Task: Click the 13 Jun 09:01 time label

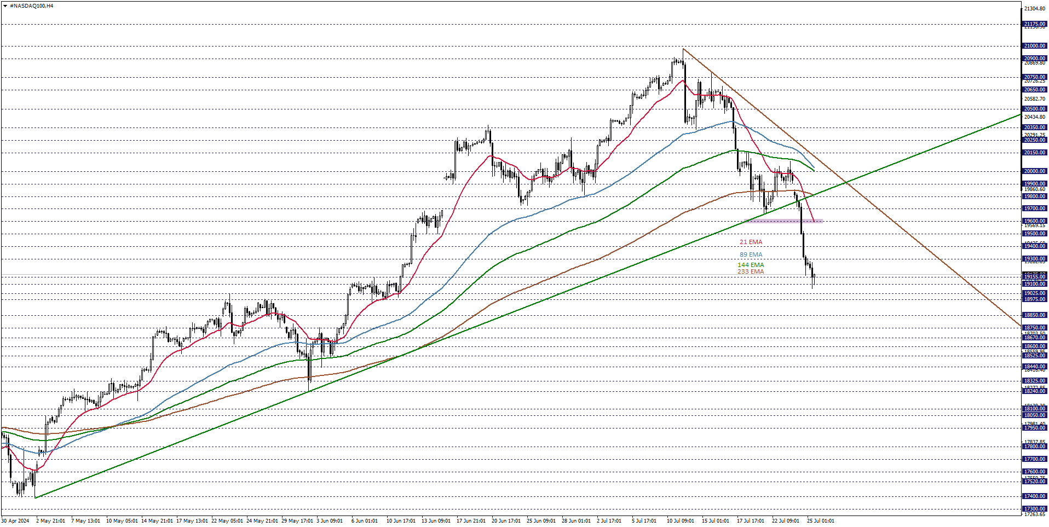Action: click(x=436, y=521)
